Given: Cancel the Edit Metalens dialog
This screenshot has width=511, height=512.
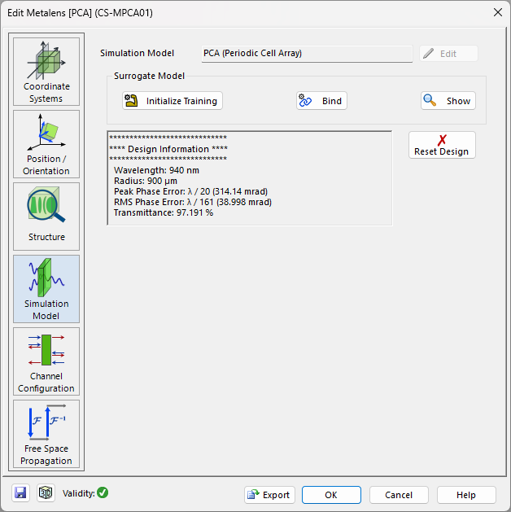Looking at the screenshot, I should click(x=399, y=495).
